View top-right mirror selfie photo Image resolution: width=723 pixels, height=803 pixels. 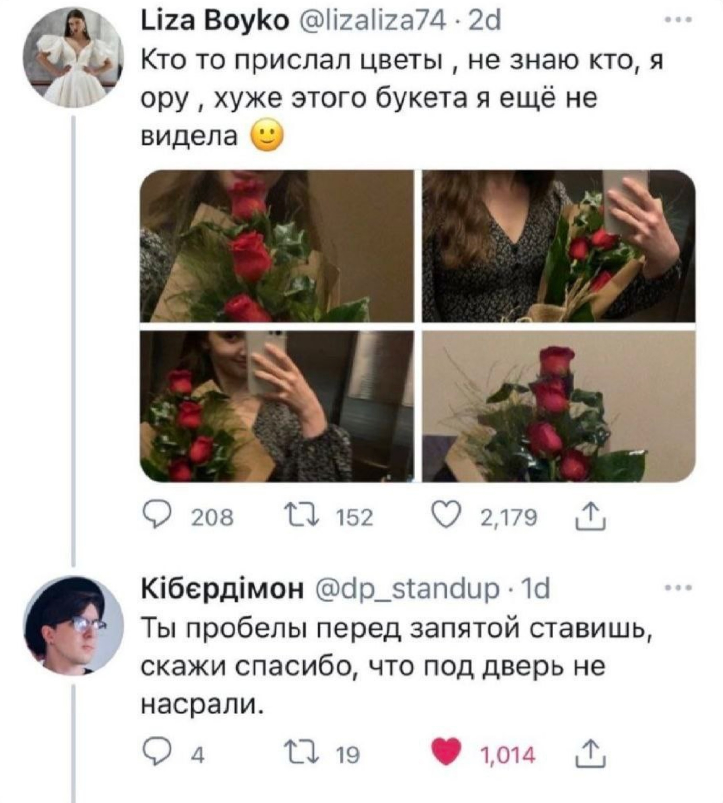point(558,246)
